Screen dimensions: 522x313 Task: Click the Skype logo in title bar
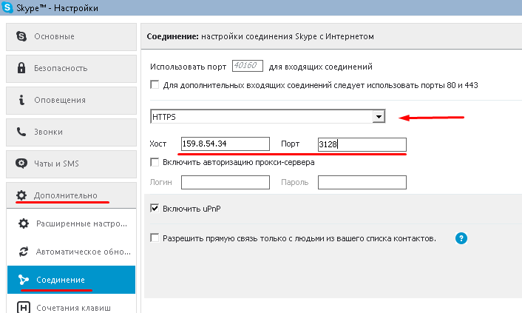pyautogui.click(x=7, y=7)
